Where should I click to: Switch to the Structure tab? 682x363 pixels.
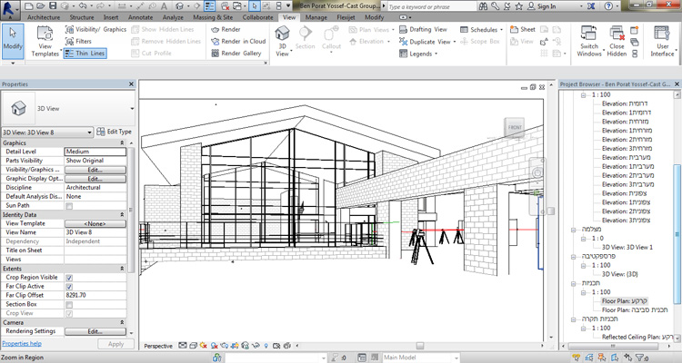click(x=82, y=17)
